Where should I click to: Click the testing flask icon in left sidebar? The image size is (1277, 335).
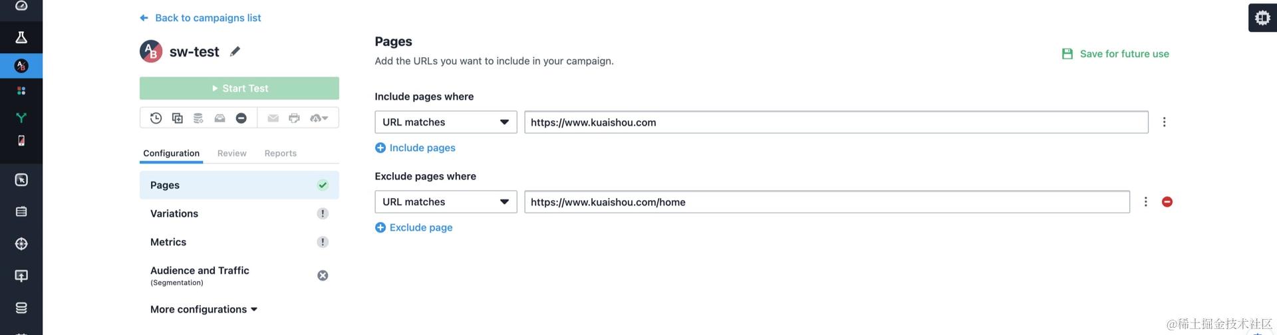click(x=21, y=37)
